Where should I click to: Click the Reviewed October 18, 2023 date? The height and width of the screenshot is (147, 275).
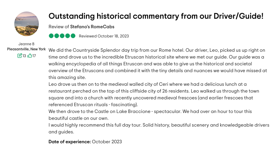pos(104,36)
